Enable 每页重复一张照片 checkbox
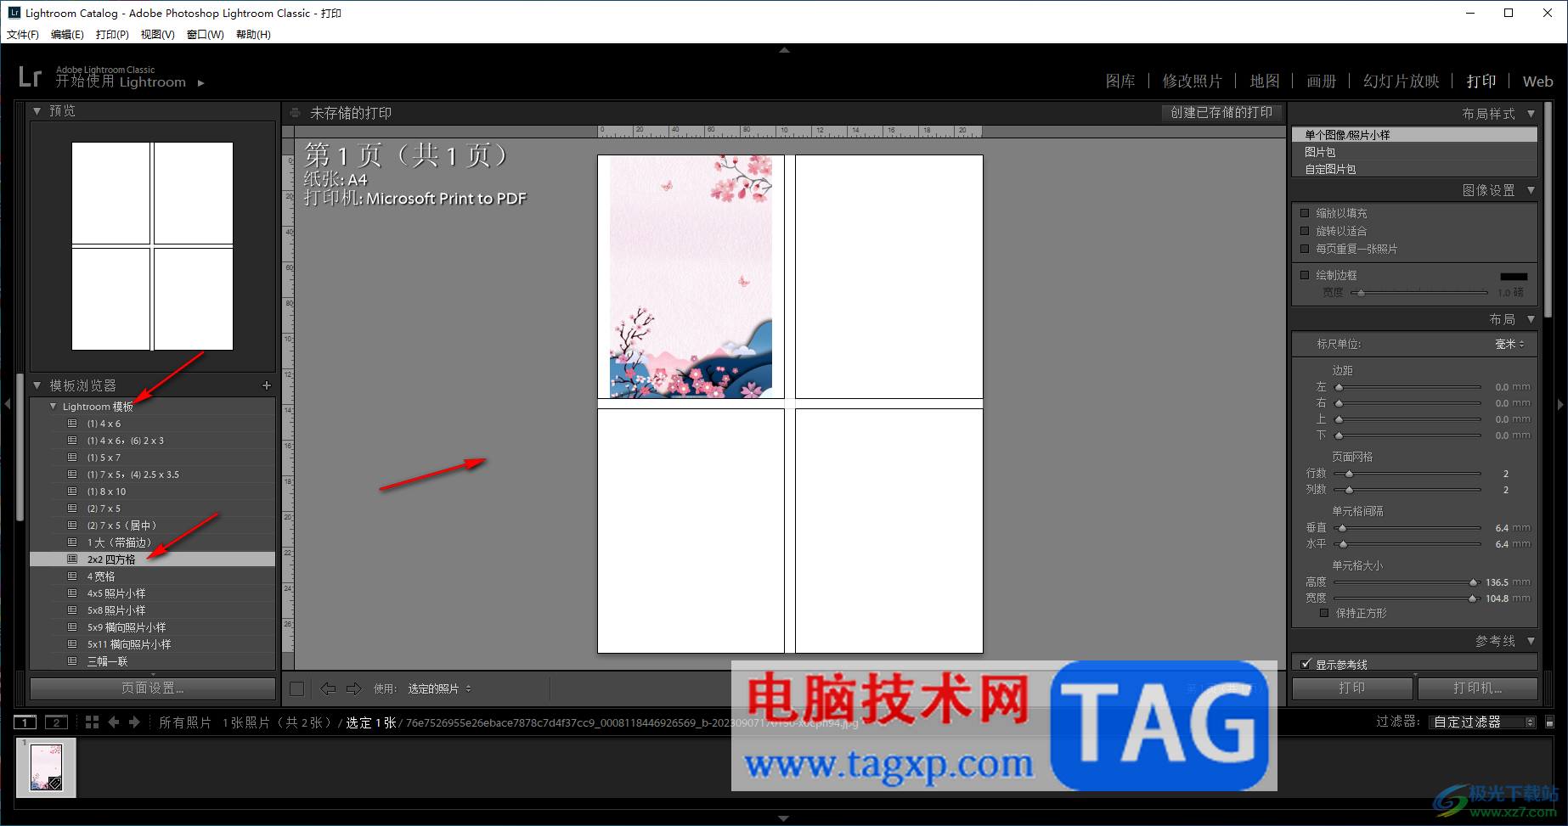This screenshot has height=826, width=1568. click(1305, 249)
